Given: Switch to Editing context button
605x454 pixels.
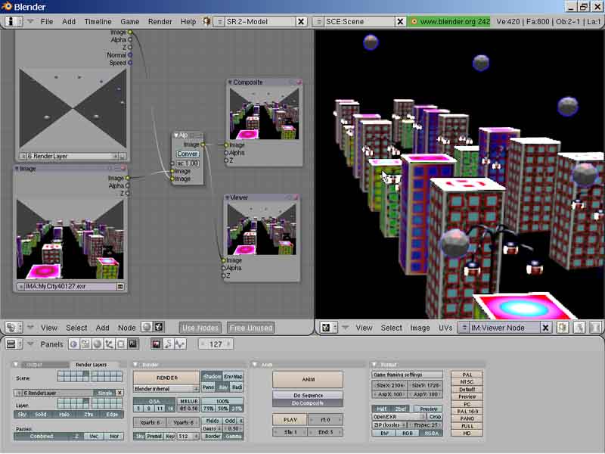Looking at the screenshot, I should [x=121, y=344].
